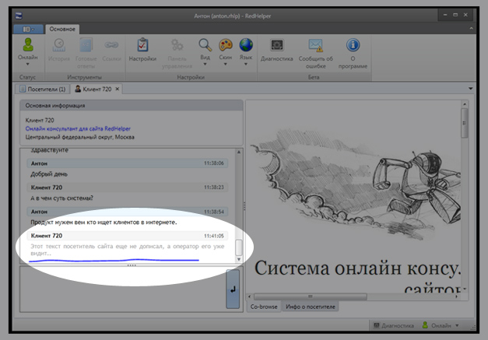The width and height of the screenshot is (488, 340).
Task: Open the Вид view dropdown
Action: [x=205, y=63]
